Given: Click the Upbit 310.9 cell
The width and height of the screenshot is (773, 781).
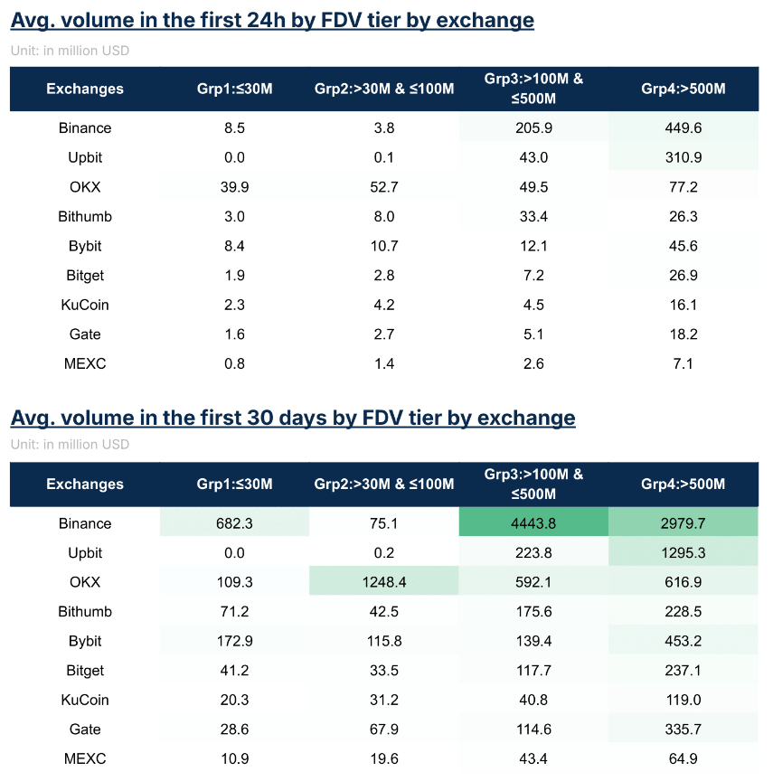Looking at the screenshot, I should 683,157.
